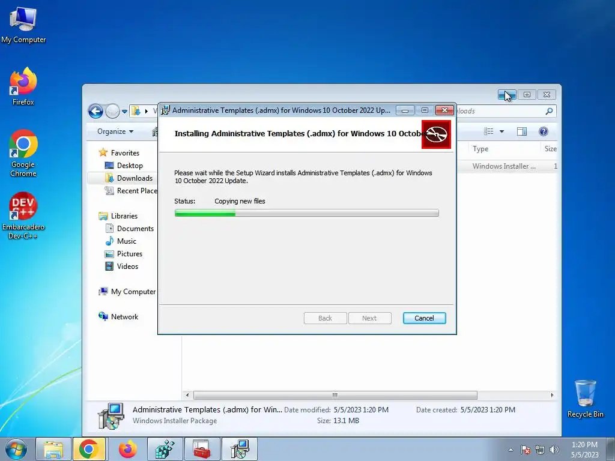Click the installation progress bar
Image resolution: width=615 pixels, height=461 pixels.
pyautogui.click(x=306, y=213)
